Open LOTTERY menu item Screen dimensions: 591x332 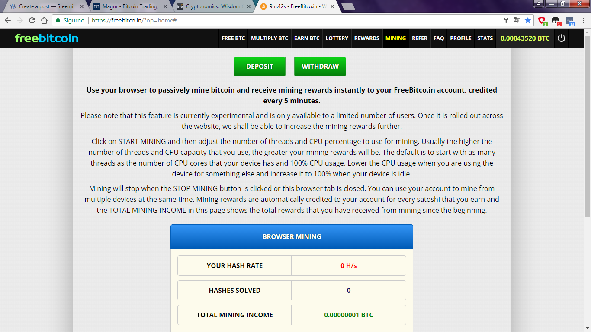coord(337,38)
